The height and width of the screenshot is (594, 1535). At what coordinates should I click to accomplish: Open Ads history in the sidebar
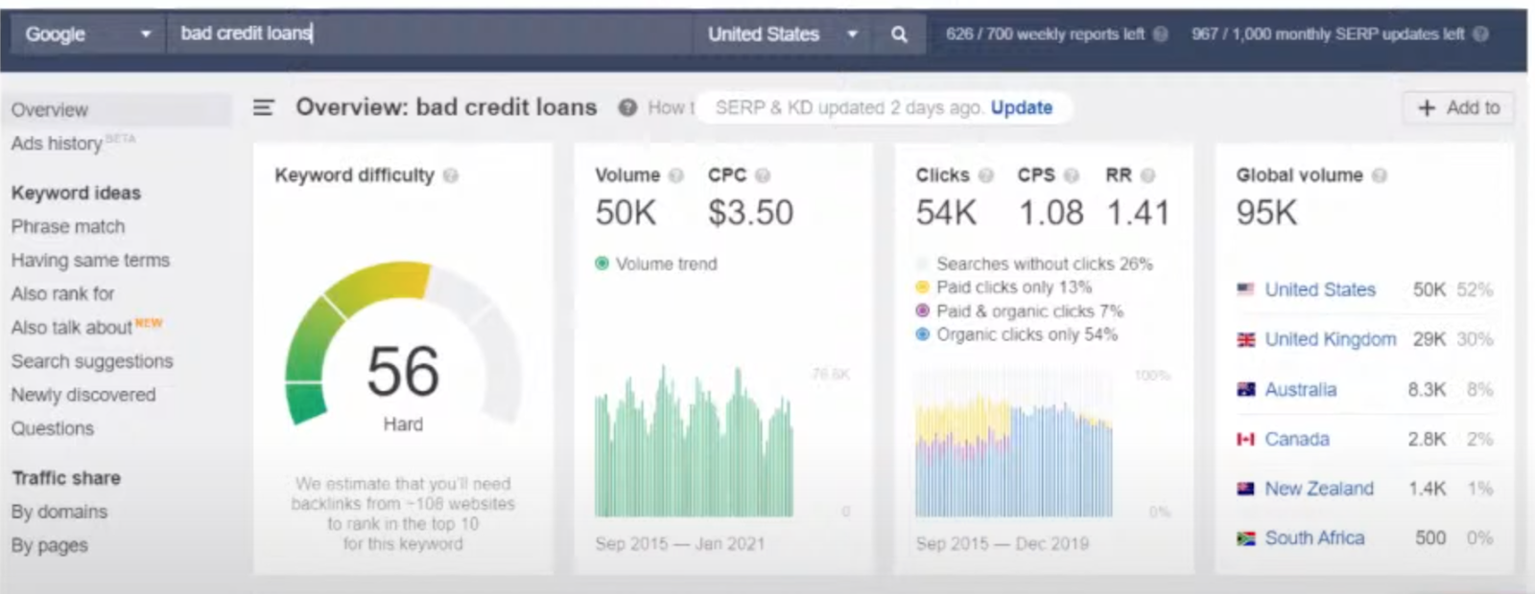57,144
